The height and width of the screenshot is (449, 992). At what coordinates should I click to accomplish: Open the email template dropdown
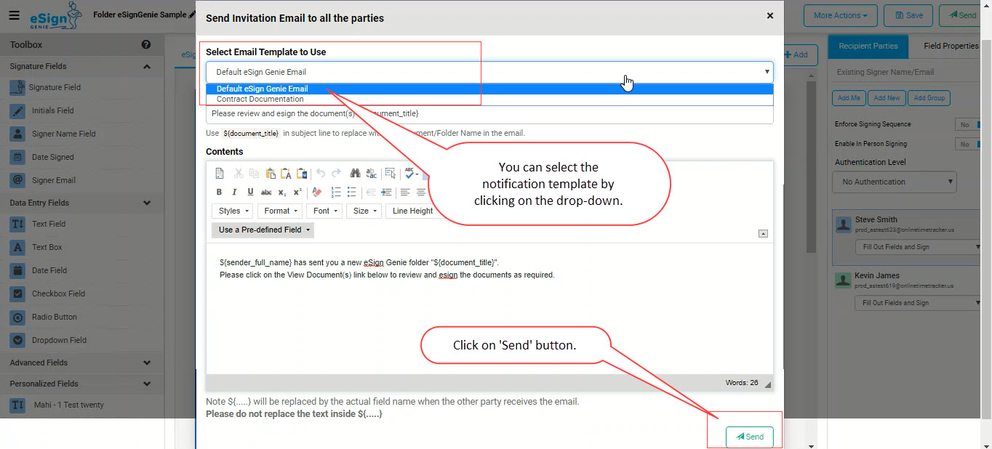click(x=489, y=72)
